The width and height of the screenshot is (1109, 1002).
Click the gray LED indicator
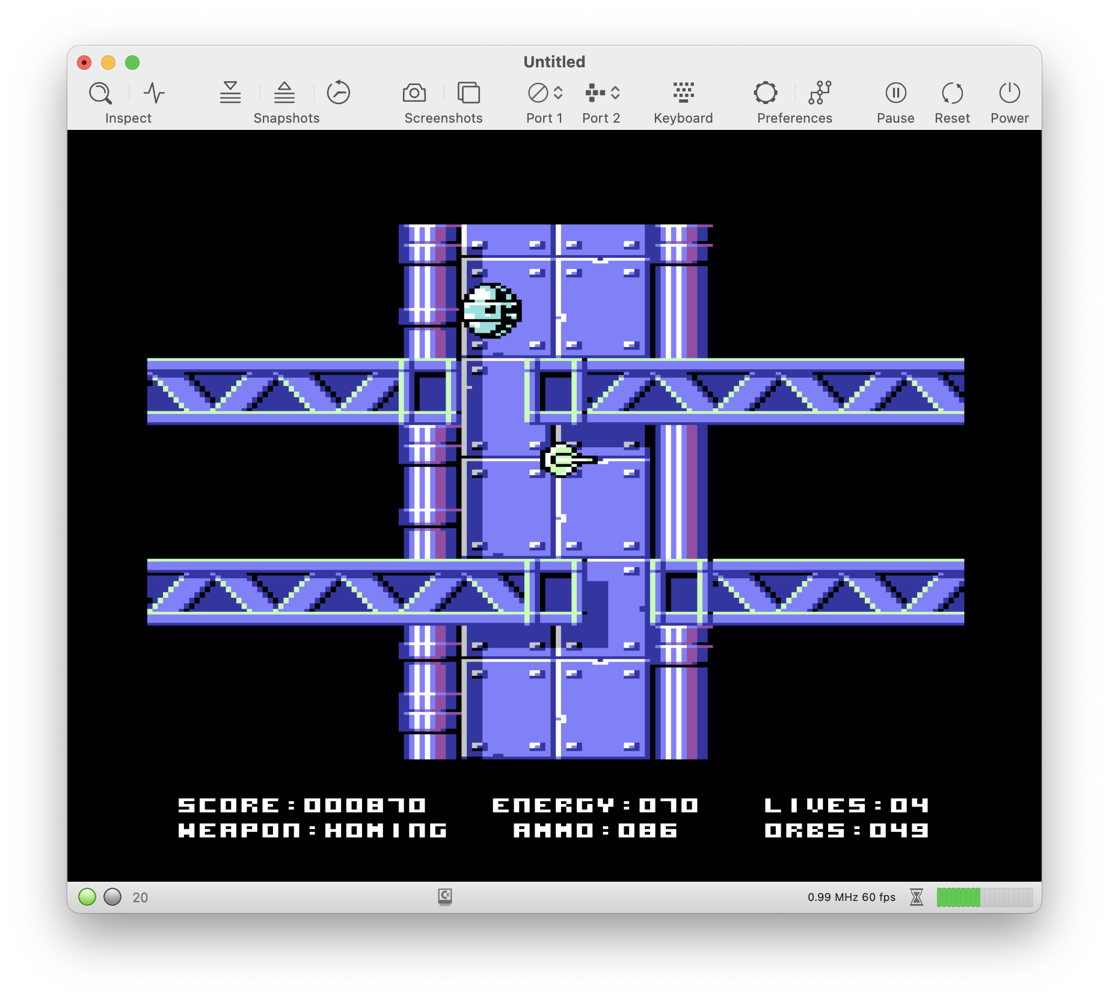click(x=112, y=897)
